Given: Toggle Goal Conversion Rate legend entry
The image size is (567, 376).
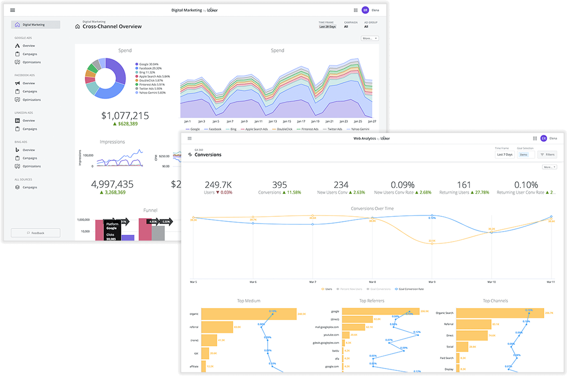Looking at the screenshot, I should tap(411, 289).
